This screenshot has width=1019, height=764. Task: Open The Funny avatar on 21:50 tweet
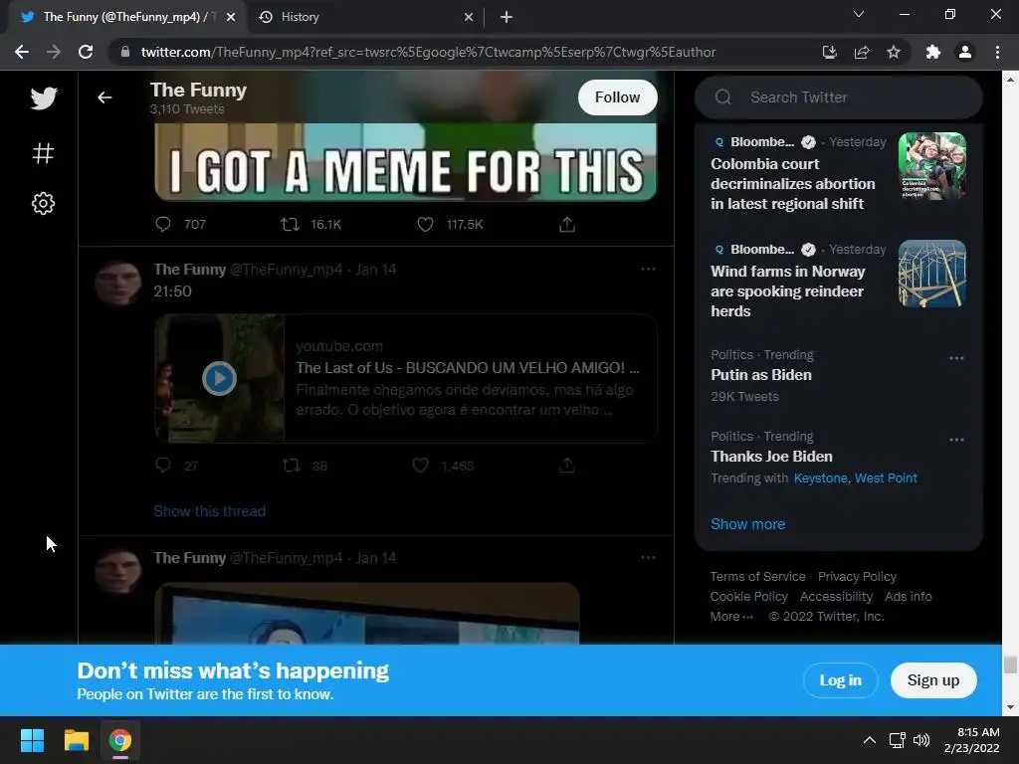pos(118,284)
